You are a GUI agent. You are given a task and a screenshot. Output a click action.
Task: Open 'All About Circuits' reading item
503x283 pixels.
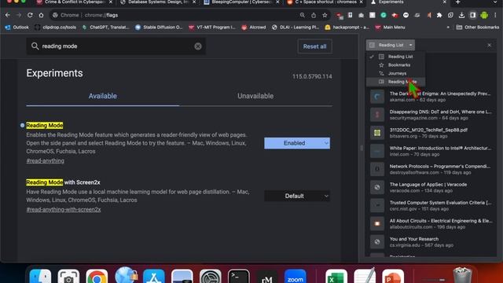point(431,223)
